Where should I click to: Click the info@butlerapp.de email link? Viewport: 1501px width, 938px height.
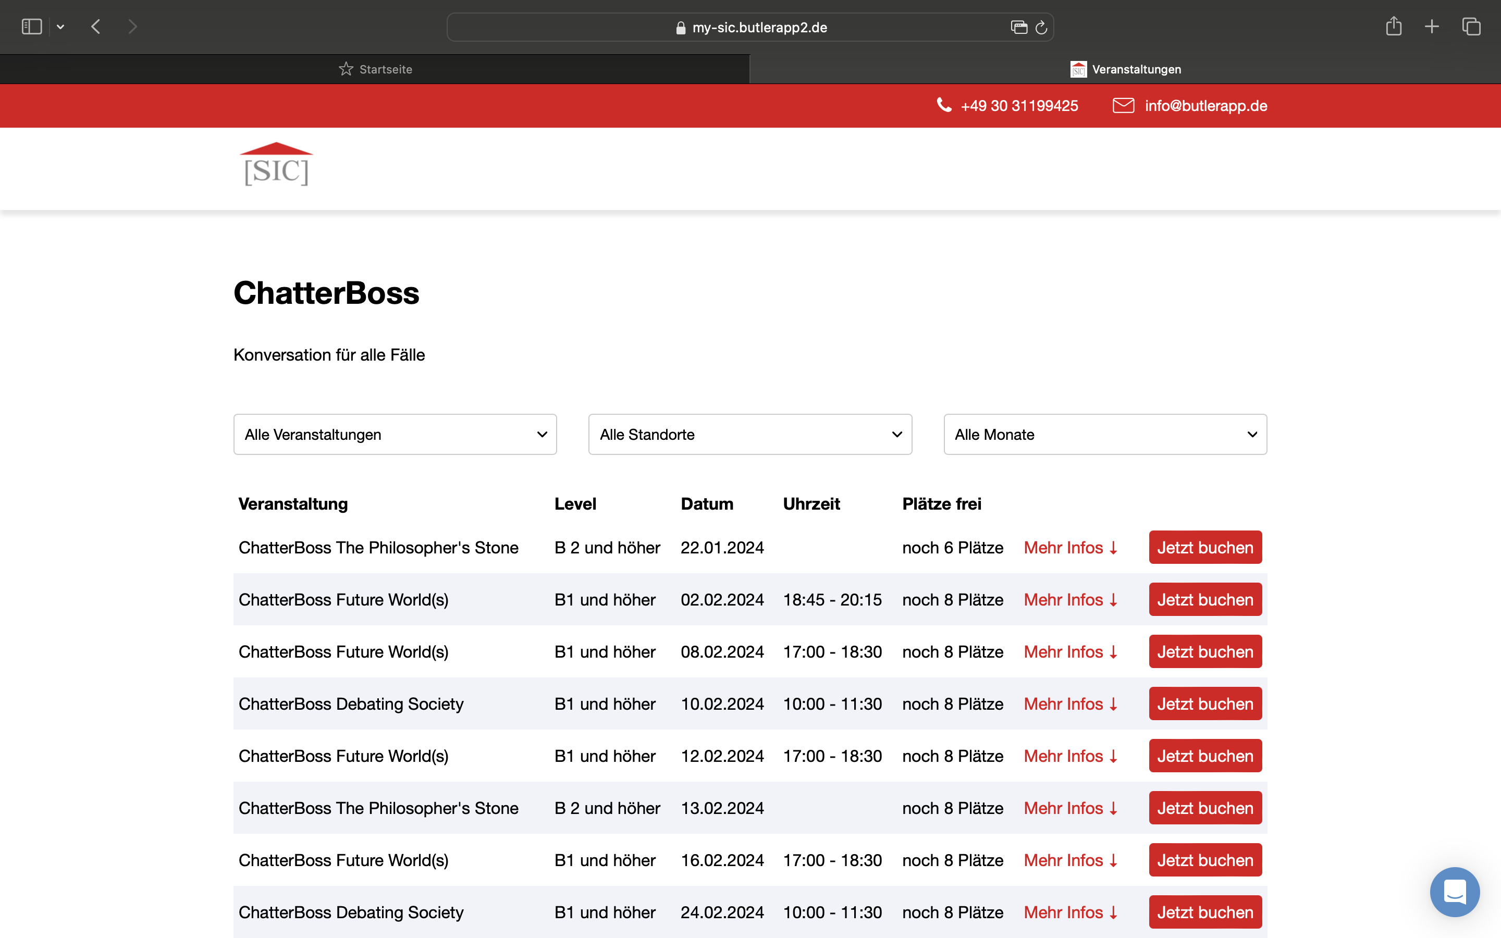(1205, 105)
